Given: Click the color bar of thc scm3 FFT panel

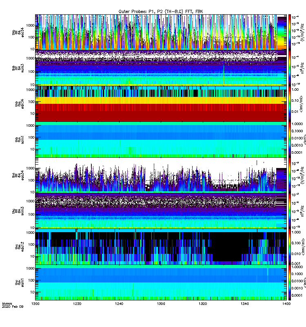Looking at the screenshot, I should tap(290, 211).
